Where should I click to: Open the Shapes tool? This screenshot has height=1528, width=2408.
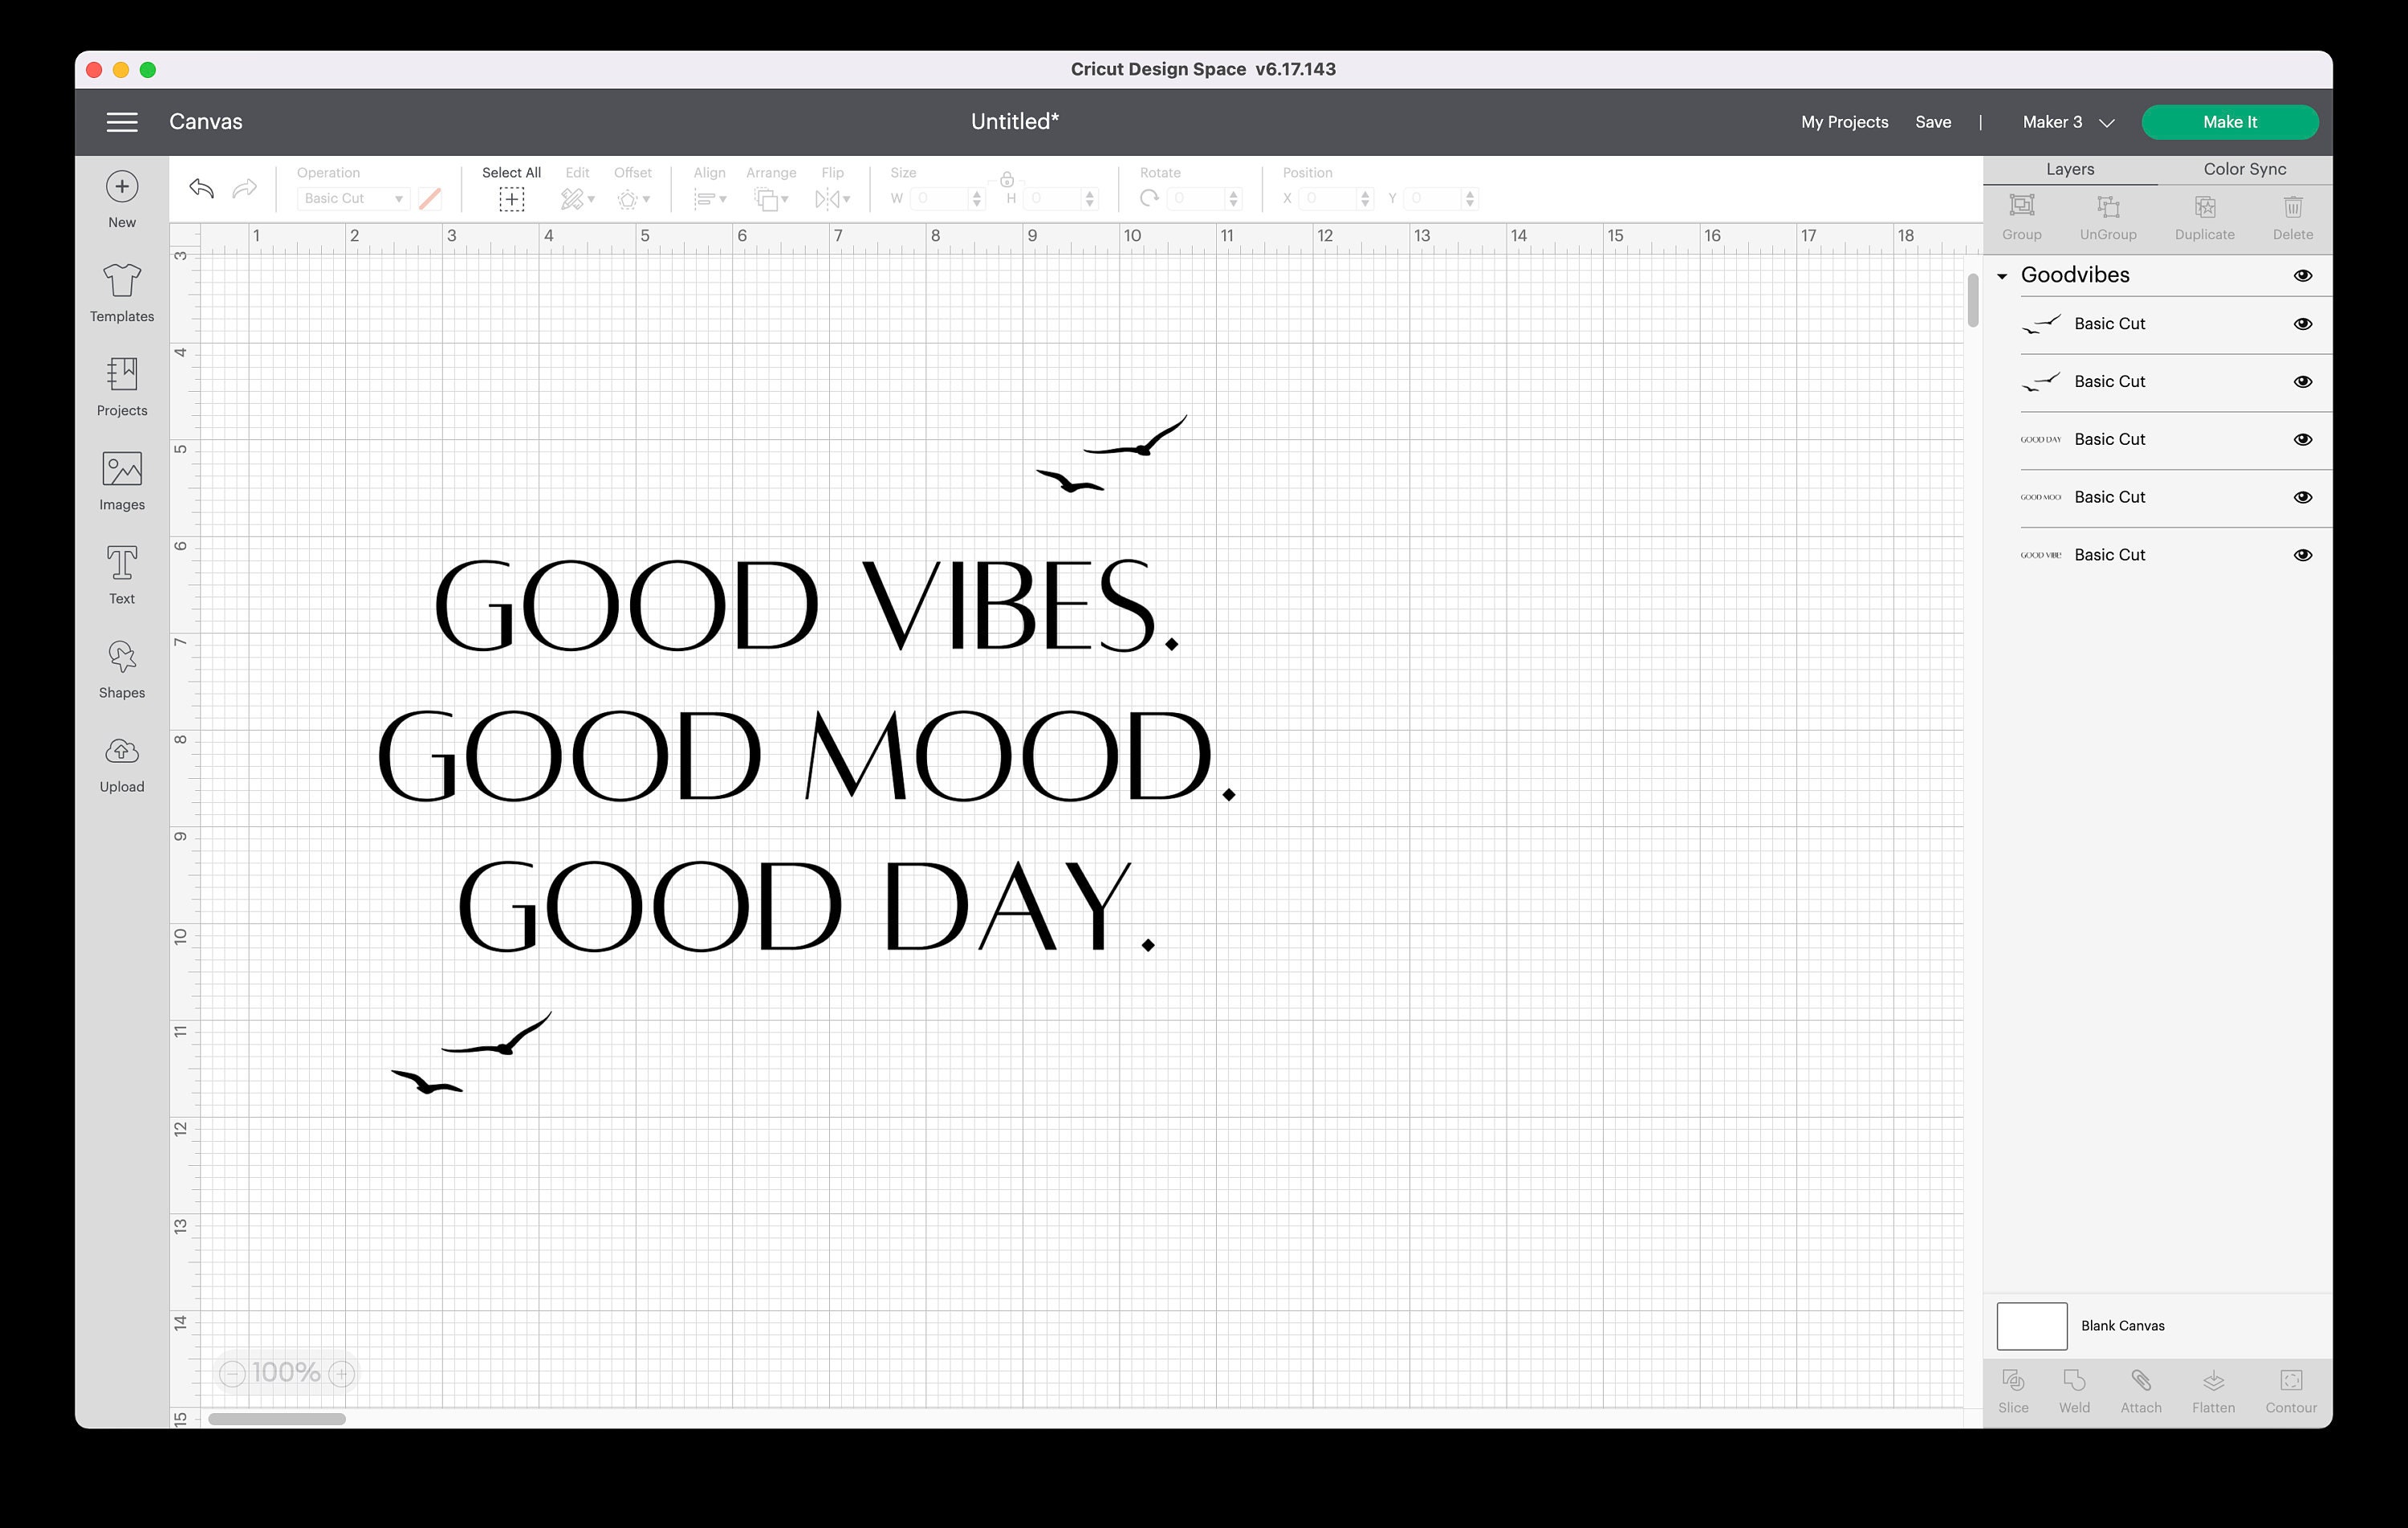tap(121, 666)
